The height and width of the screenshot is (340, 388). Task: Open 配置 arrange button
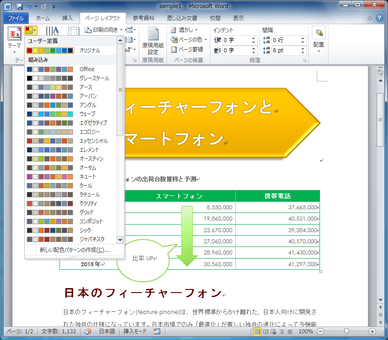click(x=319, y=40)
